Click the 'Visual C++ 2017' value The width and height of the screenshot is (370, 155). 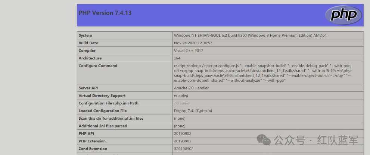(x=189, y=51)
